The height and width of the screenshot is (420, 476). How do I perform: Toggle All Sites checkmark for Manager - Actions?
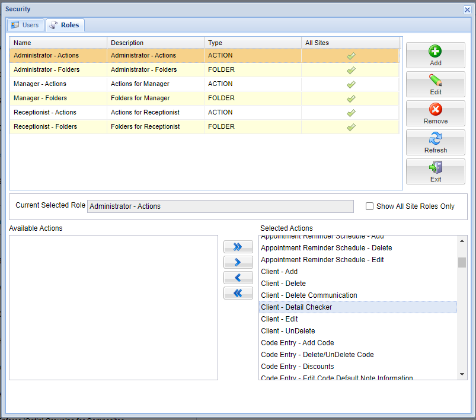click(x=351, y=84)
